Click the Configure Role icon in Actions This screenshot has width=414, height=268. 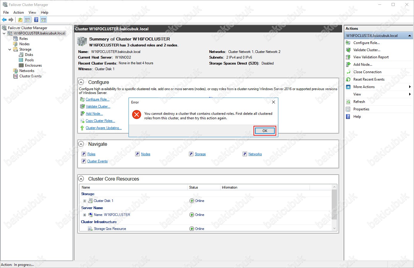click(348, 43)
